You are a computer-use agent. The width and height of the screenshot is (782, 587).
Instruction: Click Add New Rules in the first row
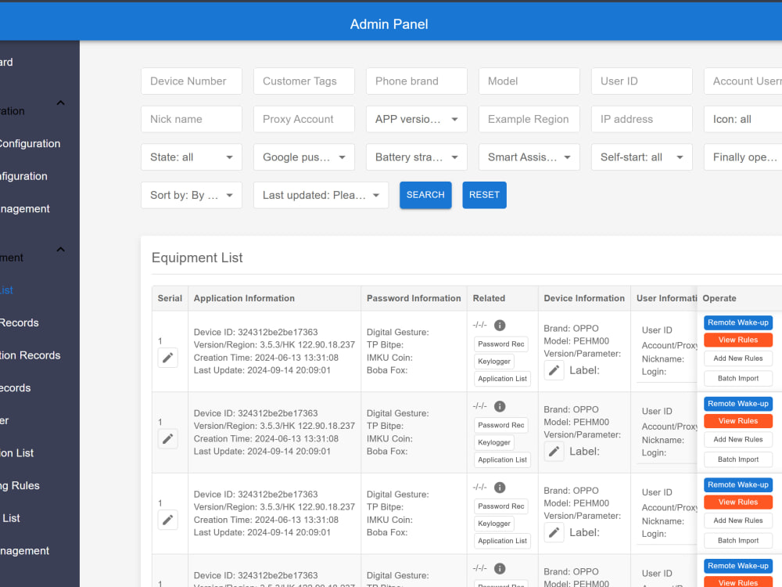click(x=738, y=358)
